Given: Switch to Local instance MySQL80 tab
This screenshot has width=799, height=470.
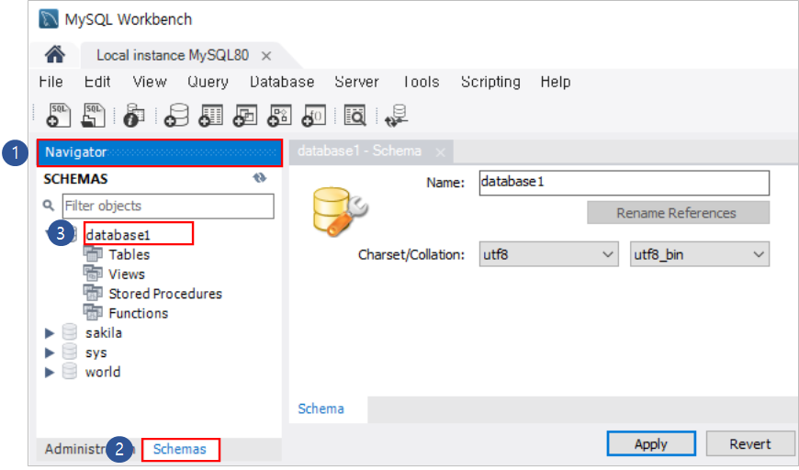Looking at the screenshot, I should 173,55.
